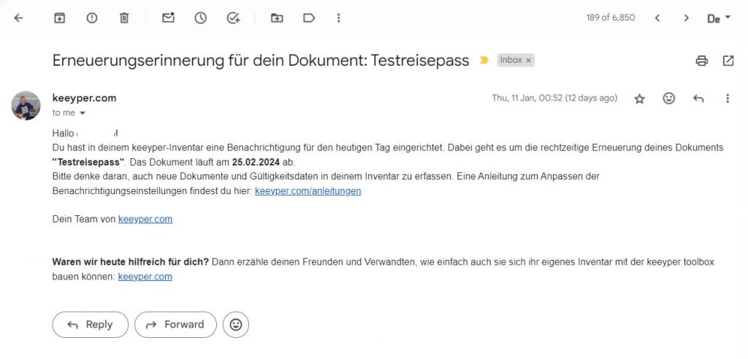Image resolution: width=748 pixels, height=359 pixels.
Task: Report email as spam
Action: click(x=92, y=18)
